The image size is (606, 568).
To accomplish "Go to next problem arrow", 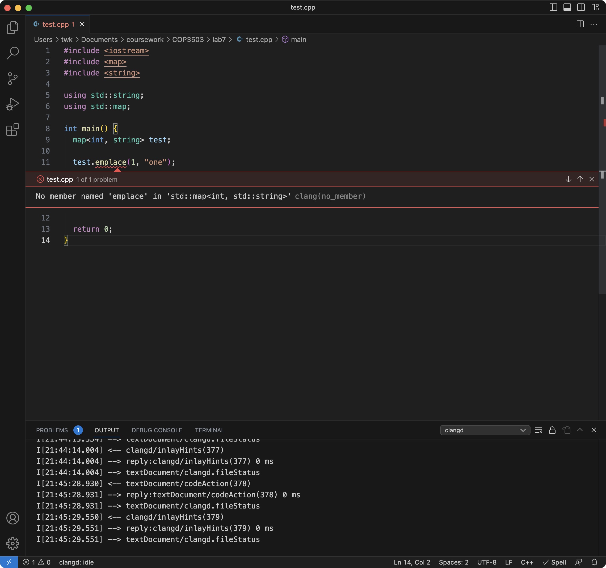I will [x=568, y=179].
